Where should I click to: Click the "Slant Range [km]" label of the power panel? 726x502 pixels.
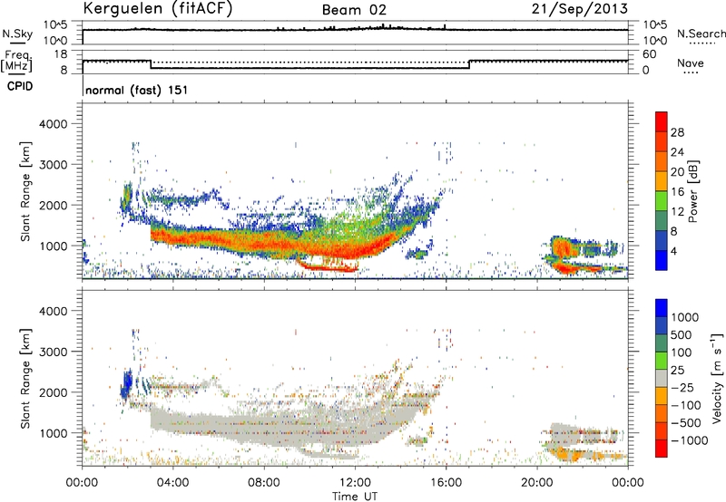pos(25,191)
